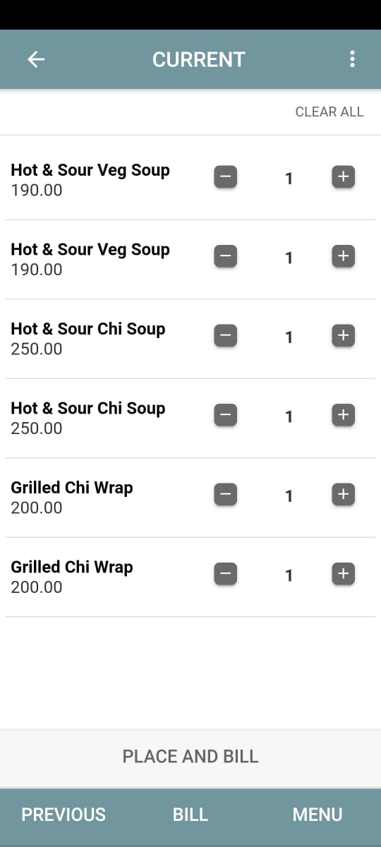Tap plus on second Hot & Sour Veg Soup
The width and height of the screenshot is (381, 847).
click(x=343, y=256)
